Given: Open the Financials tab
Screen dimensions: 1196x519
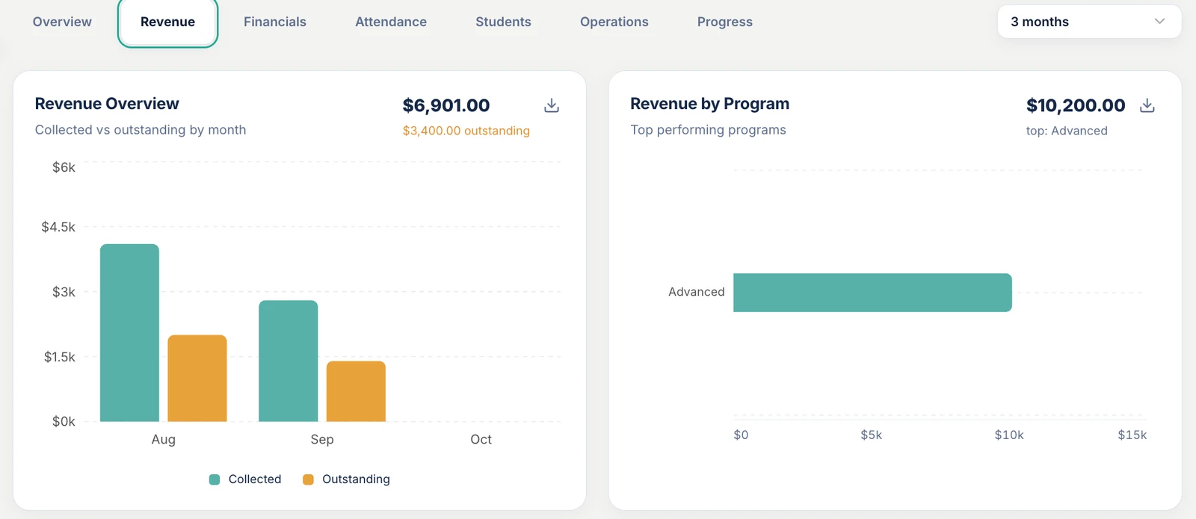Looking at the screenshot, I should 275,22.
